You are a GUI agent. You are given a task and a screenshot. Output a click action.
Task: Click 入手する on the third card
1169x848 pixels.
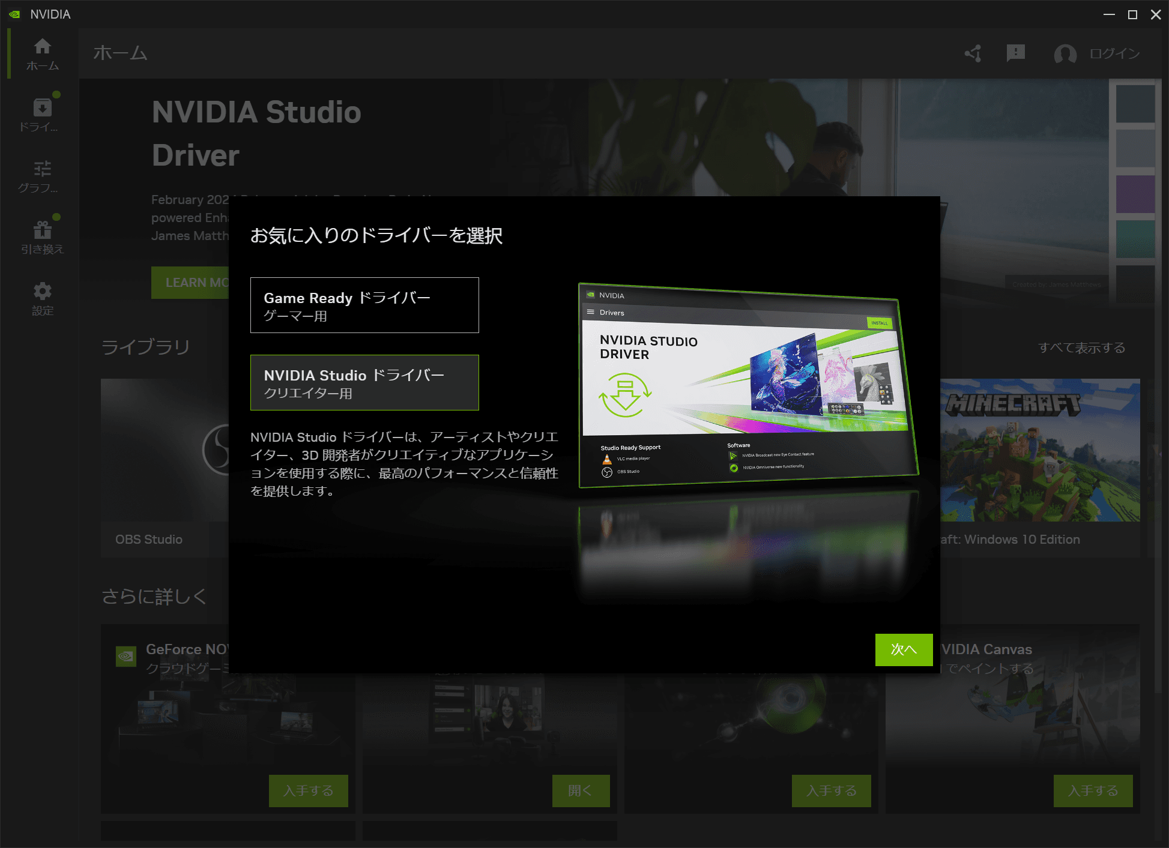(x=831, y=790)
